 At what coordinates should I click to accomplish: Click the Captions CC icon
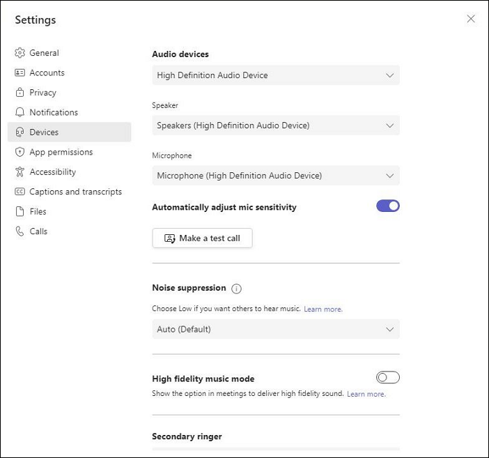click(x=20, y=192)
